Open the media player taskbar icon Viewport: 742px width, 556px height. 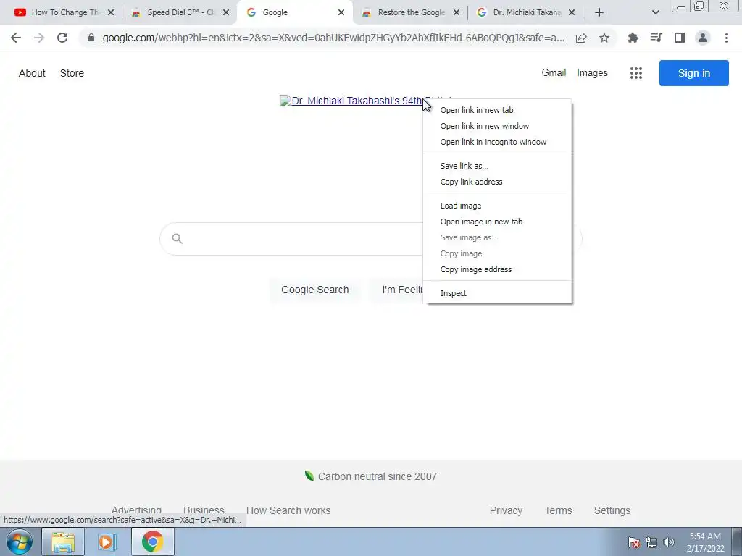(107, 542)
